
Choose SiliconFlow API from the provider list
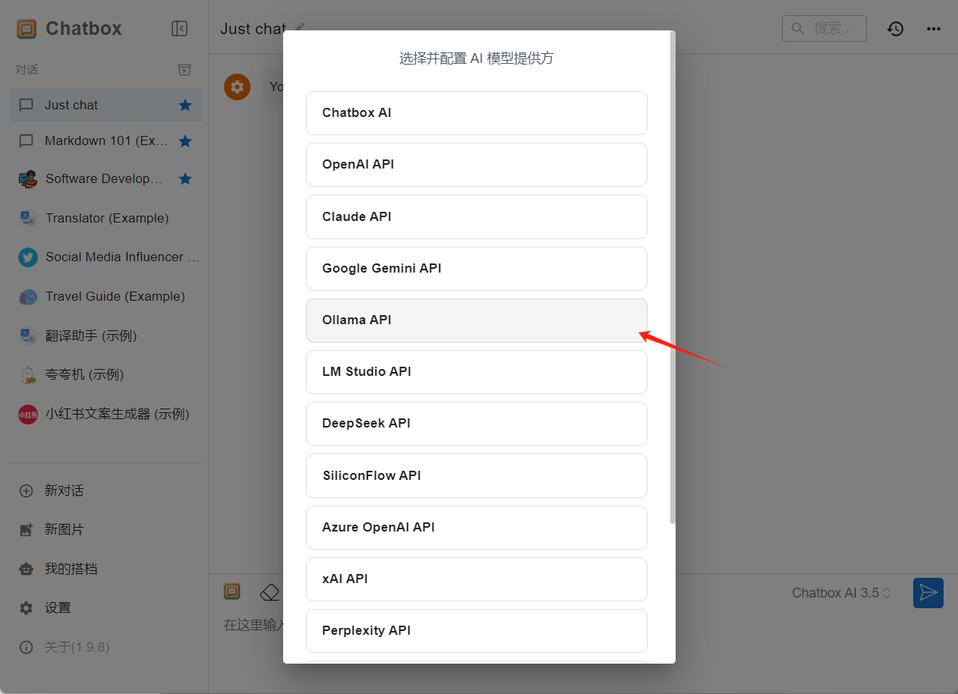tap(477, 475)
